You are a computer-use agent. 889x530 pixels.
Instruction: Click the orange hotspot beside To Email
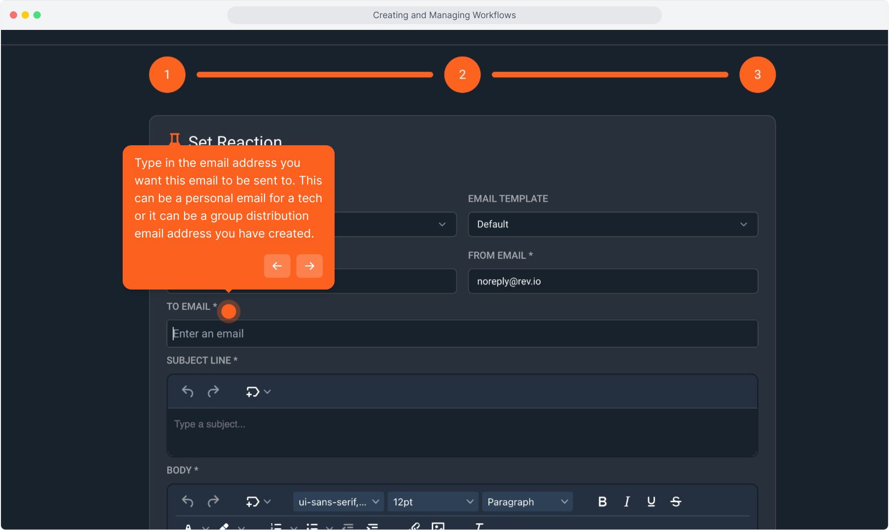click(x=229, y=311)
